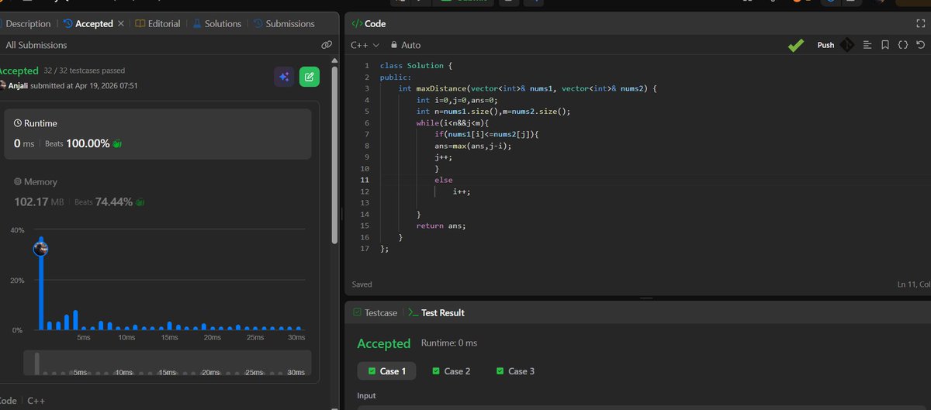Click the git diamond icon beside Push
Image resolution: width=931 pixels, height=410 pixels.
(847, 45)
